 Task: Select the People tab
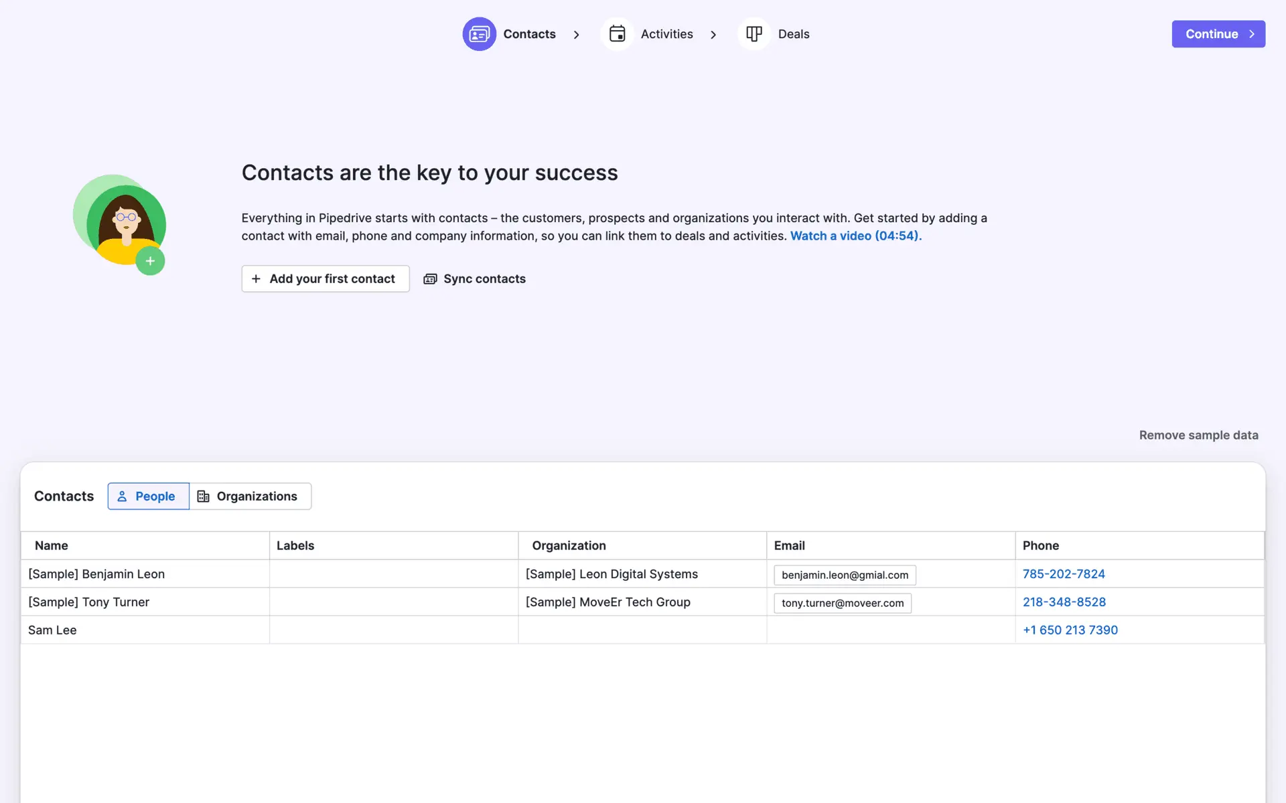pyautogui.click(x=148, y=497)
